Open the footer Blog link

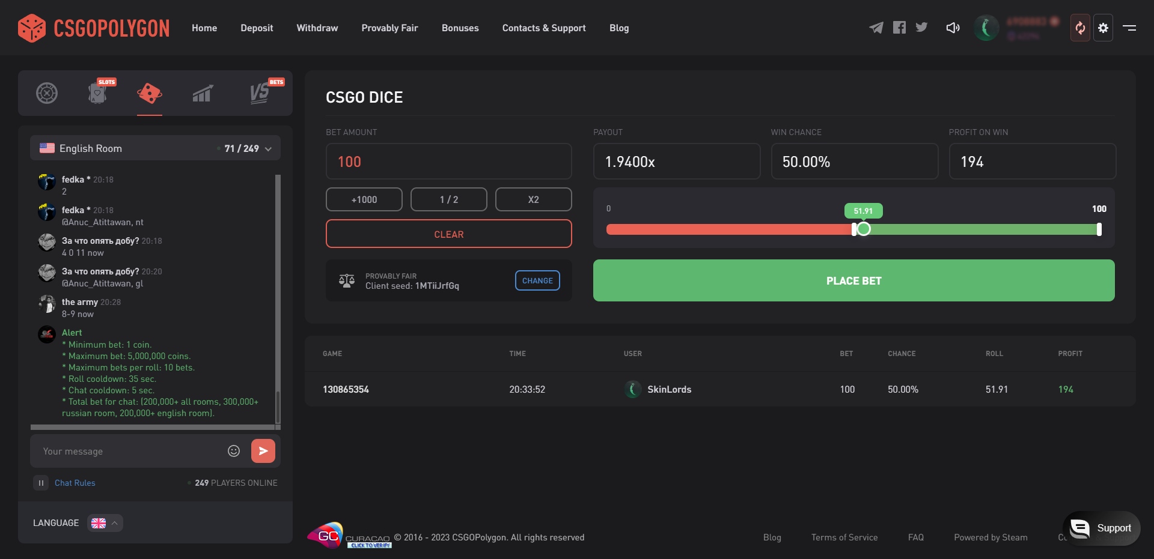click(772, 537)
